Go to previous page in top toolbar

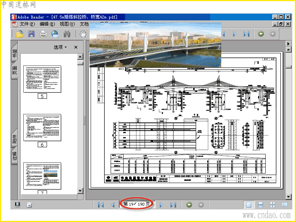tap(223, 34)
